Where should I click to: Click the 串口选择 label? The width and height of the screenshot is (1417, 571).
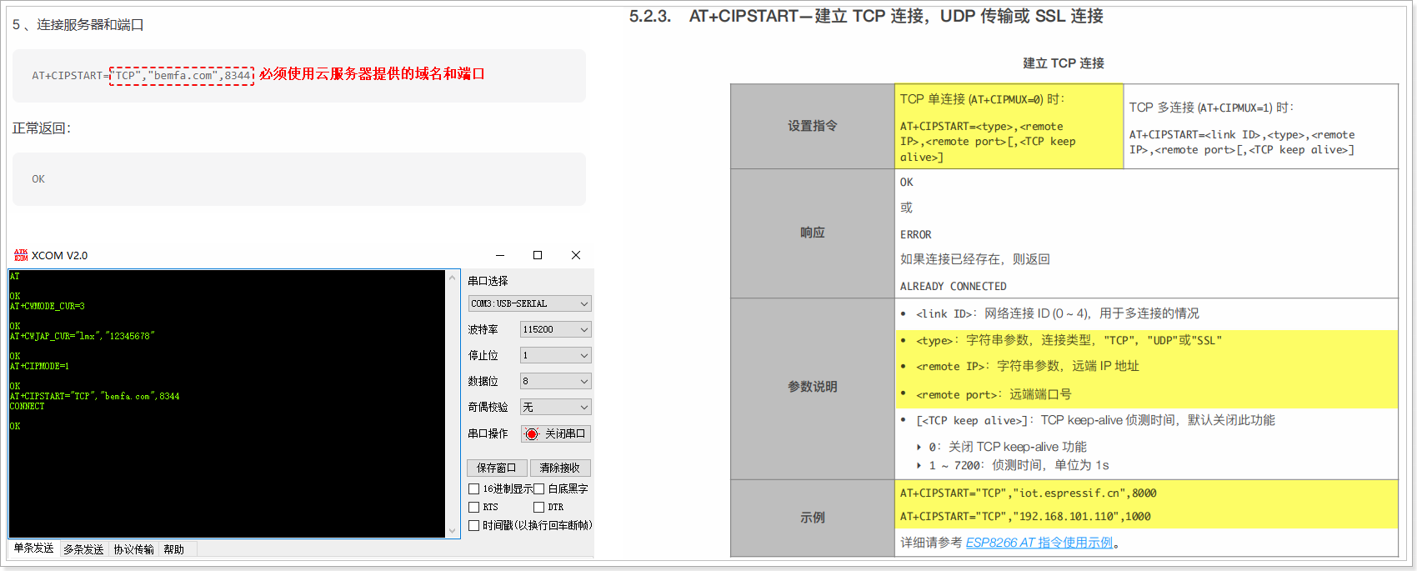[488, 281]
